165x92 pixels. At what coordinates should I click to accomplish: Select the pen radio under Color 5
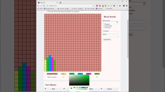pos(97,77)
